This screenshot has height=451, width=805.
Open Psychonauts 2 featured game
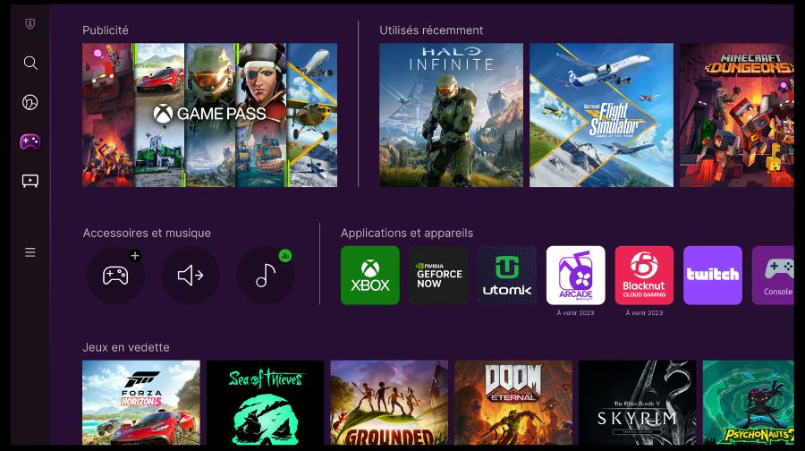[749, 402]
